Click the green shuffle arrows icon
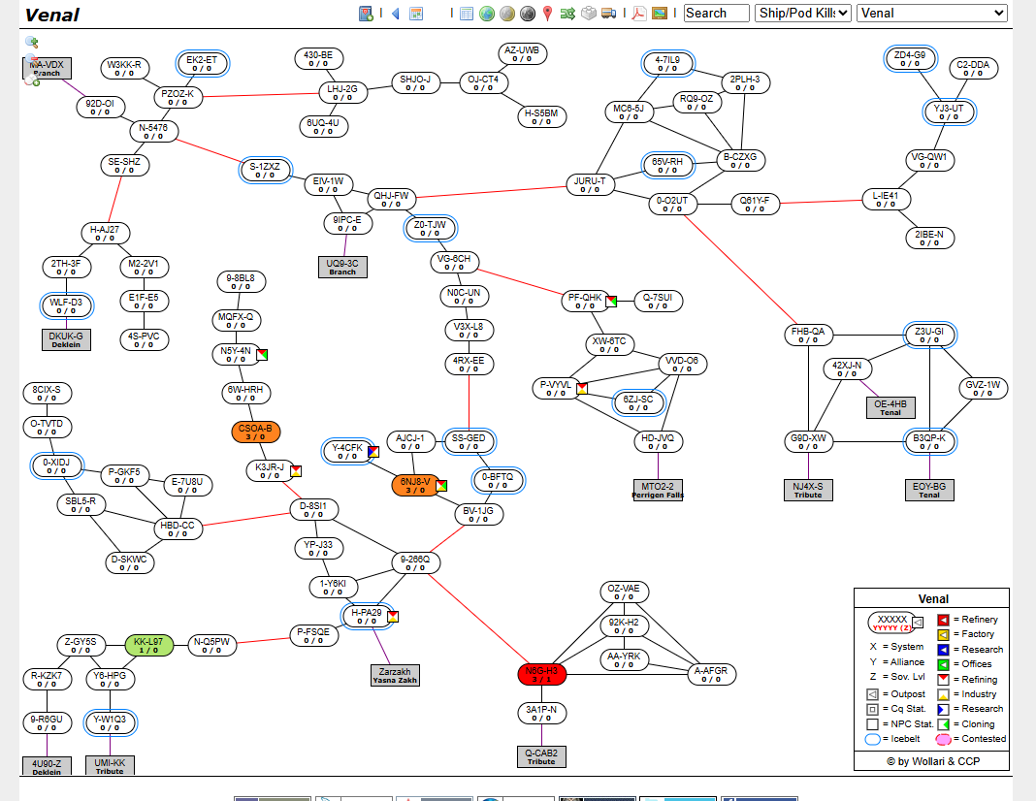This screenshot has width=1036, height=801. point(567,14)
